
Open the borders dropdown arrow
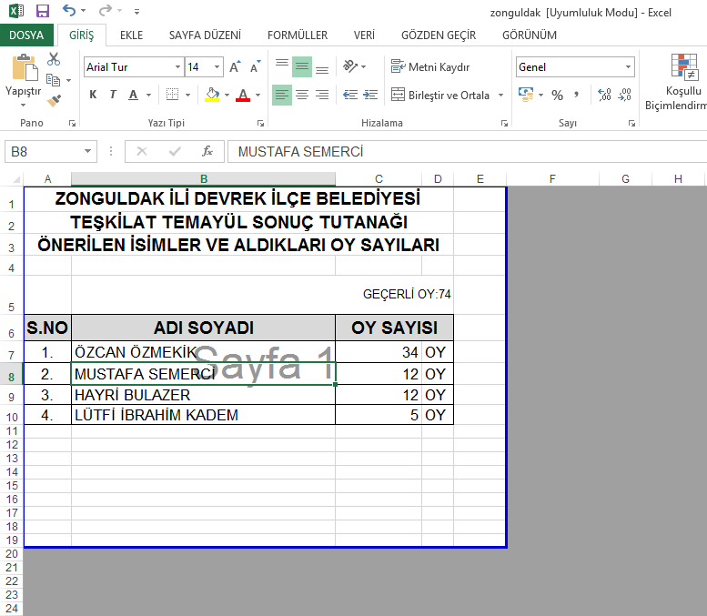coord(187,95)
